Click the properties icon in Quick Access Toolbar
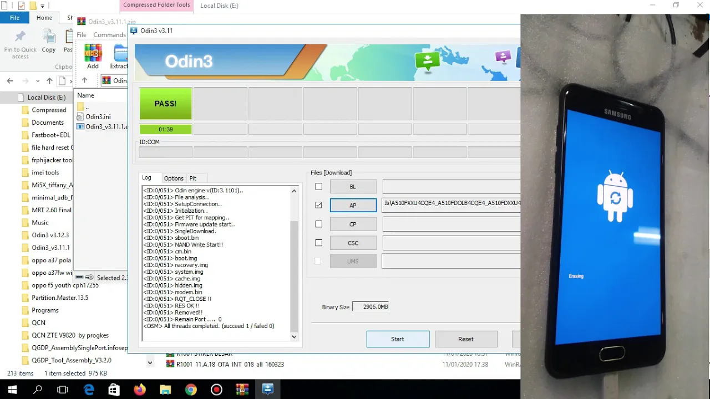This screenshot has height=399, width=710. pyautogui.click(x=21, y=6)
